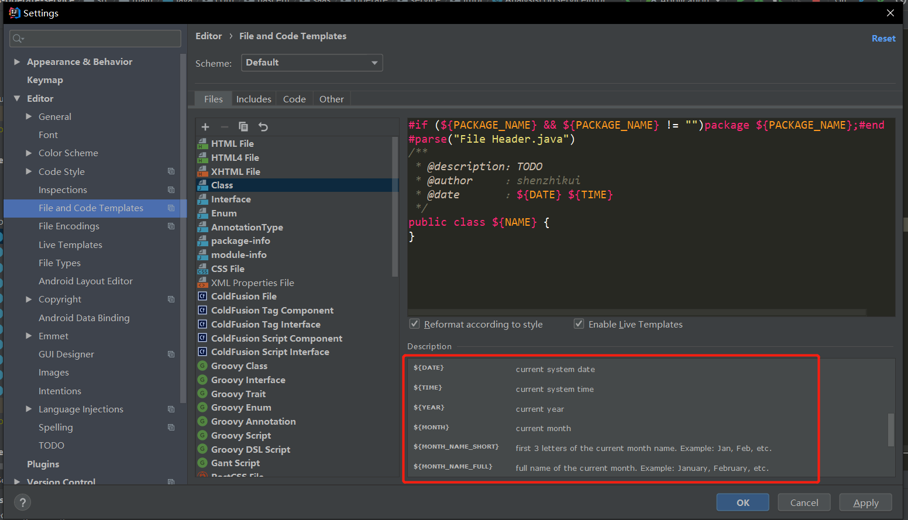Expand the Color Scheme node
Screen dimensions: 908x520
click(29, 153)
